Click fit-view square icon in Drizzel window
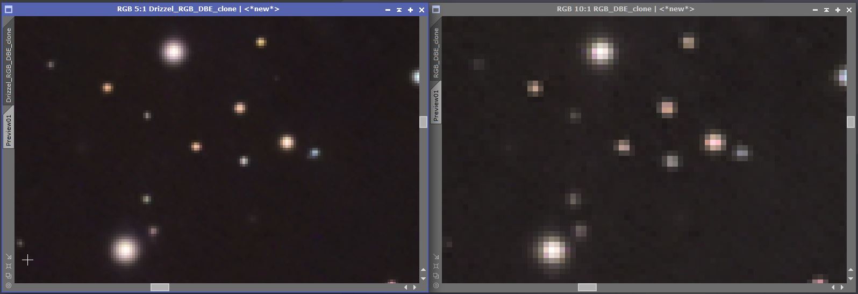The height and width of the screenshot is (294, 858). click(9, 266)
